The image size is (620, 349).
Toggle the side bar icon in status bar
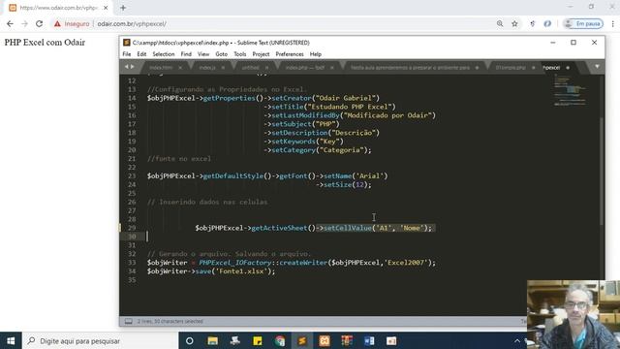[x=129, y=321]
